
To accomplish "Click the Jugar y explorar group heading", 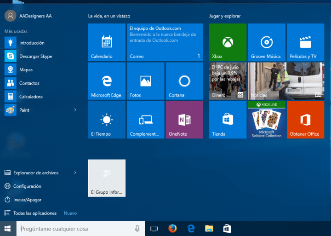I will [225, 16].
